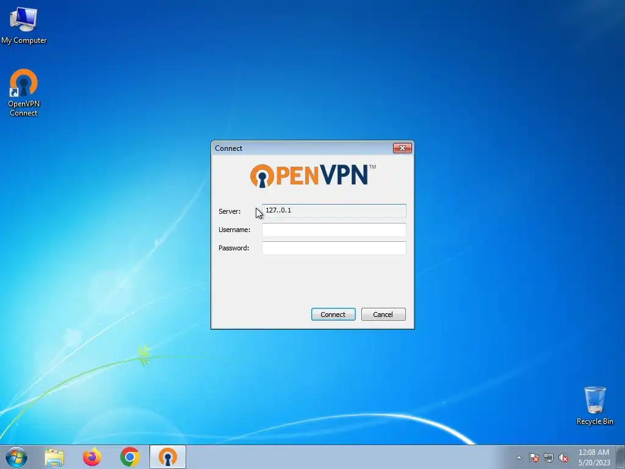Click Show Desktop strip at taskbar end
Screen dimensions: 625x469
620,457
